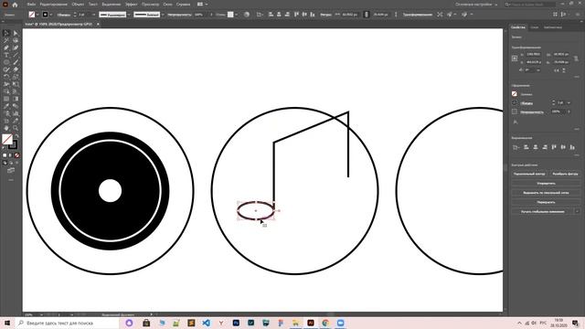The height and width of the screenshot is (329, 585).
Task: Select the Direct Selection (white arrow) tool
Action: click(x=16, y=33)
